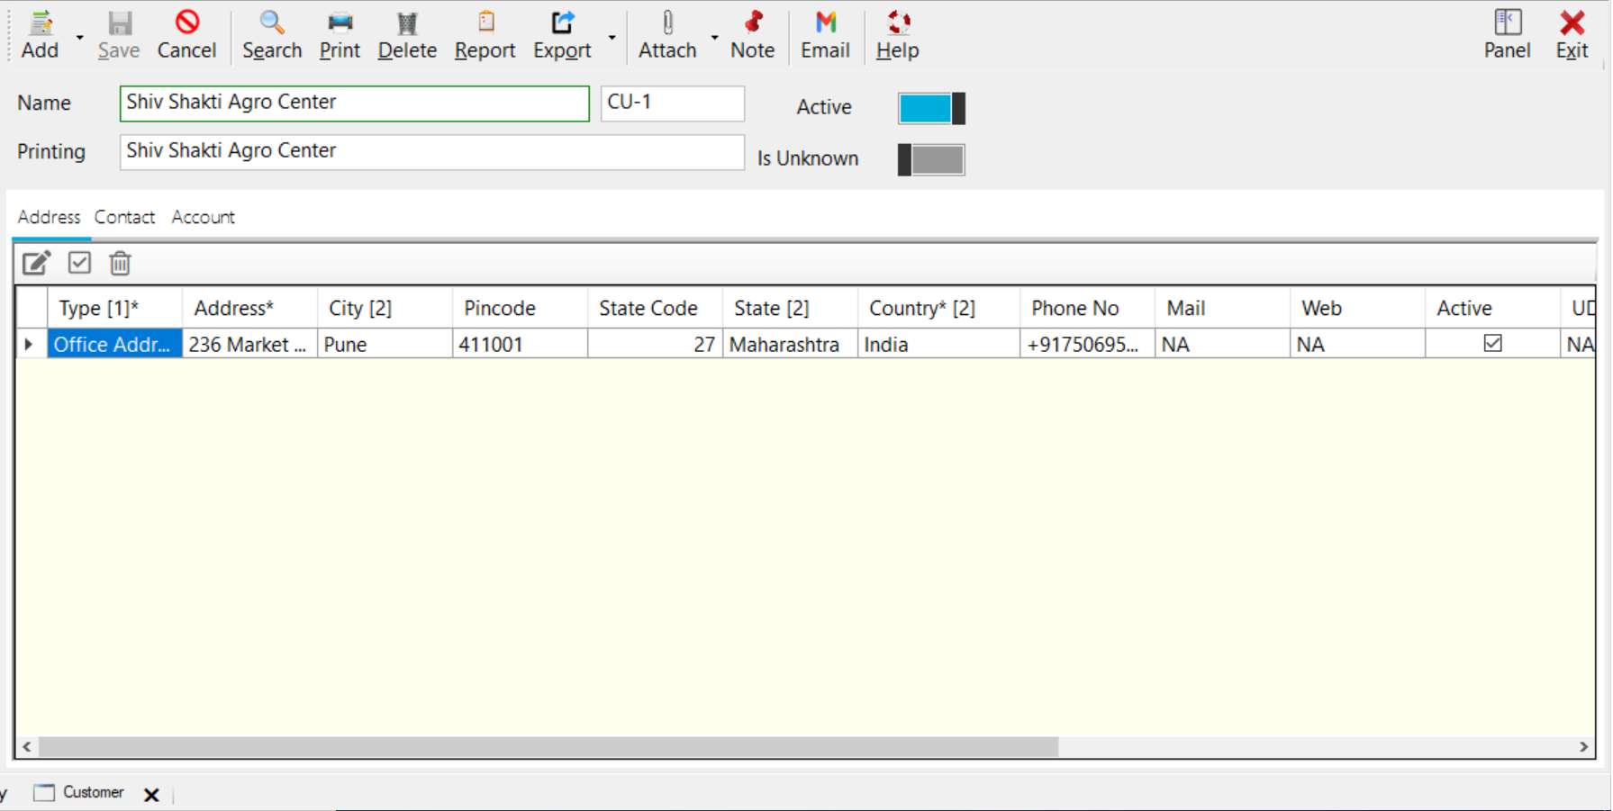Click the edit row icon above the grid

pyautogui.click(x=35, y=263)
